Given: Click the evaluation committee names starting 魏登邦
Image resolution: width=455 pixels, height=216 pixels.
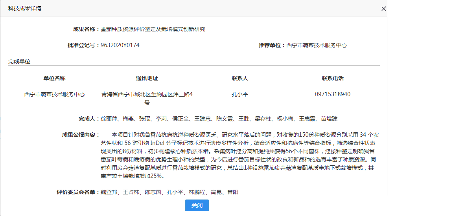Looking at the screenshot, I should [x=169, y=192].
